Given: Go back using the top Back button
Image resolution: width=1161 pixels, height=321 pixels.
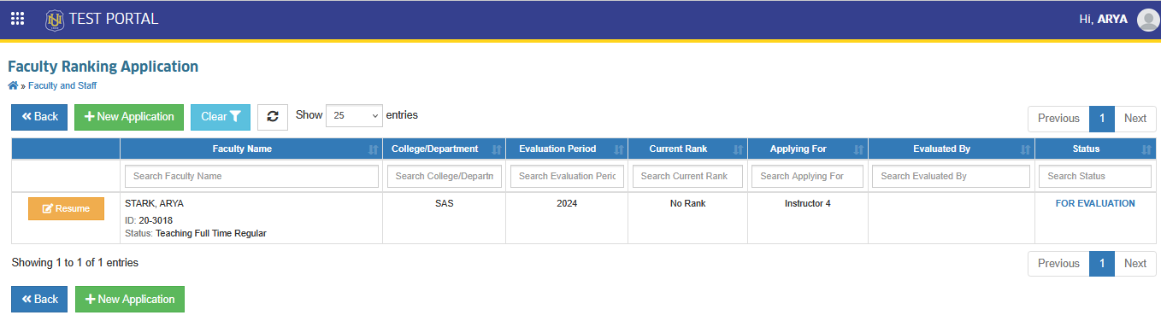Looking at the screenshot, I should tap(40, 117).
